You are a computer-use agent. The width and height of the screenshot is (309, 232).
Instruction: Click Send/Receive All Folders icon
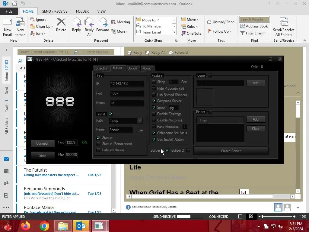pos(284,22)
